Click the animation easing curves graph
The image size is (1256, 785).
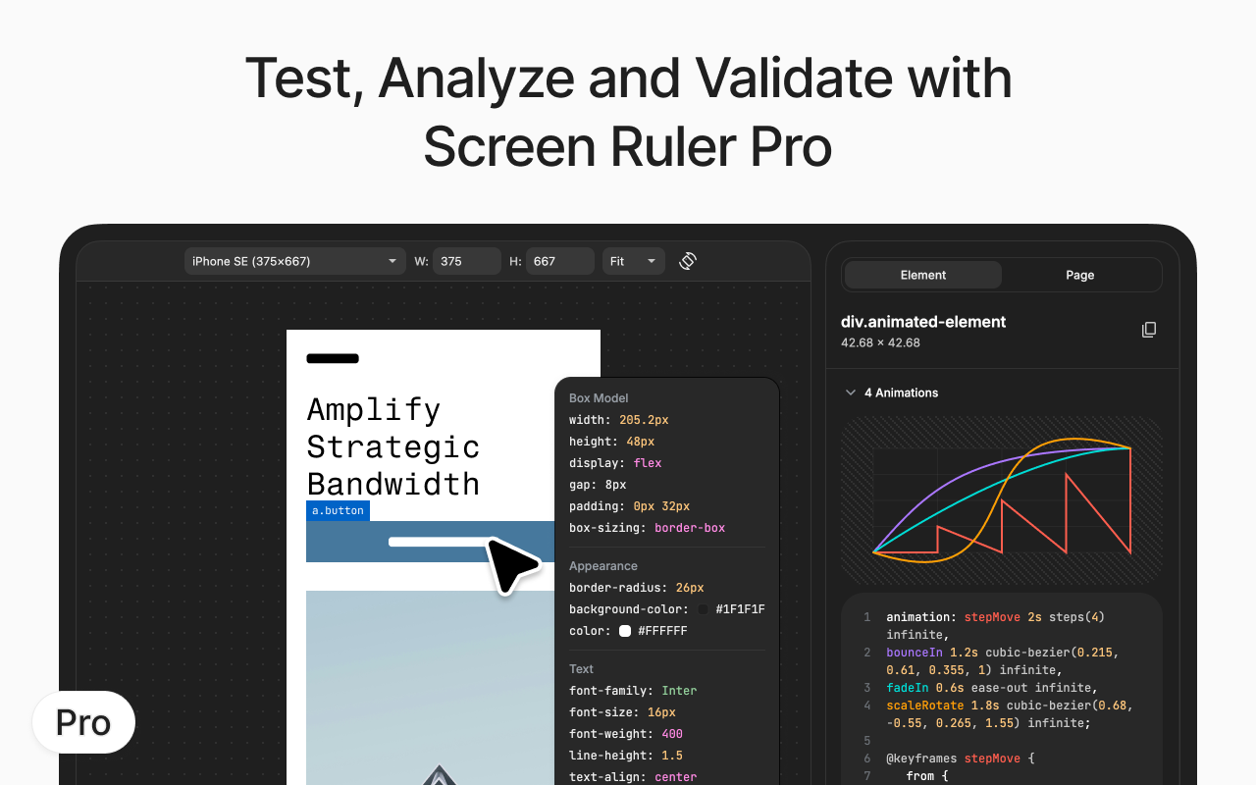pyautogui.click(x=1002, y=501)
